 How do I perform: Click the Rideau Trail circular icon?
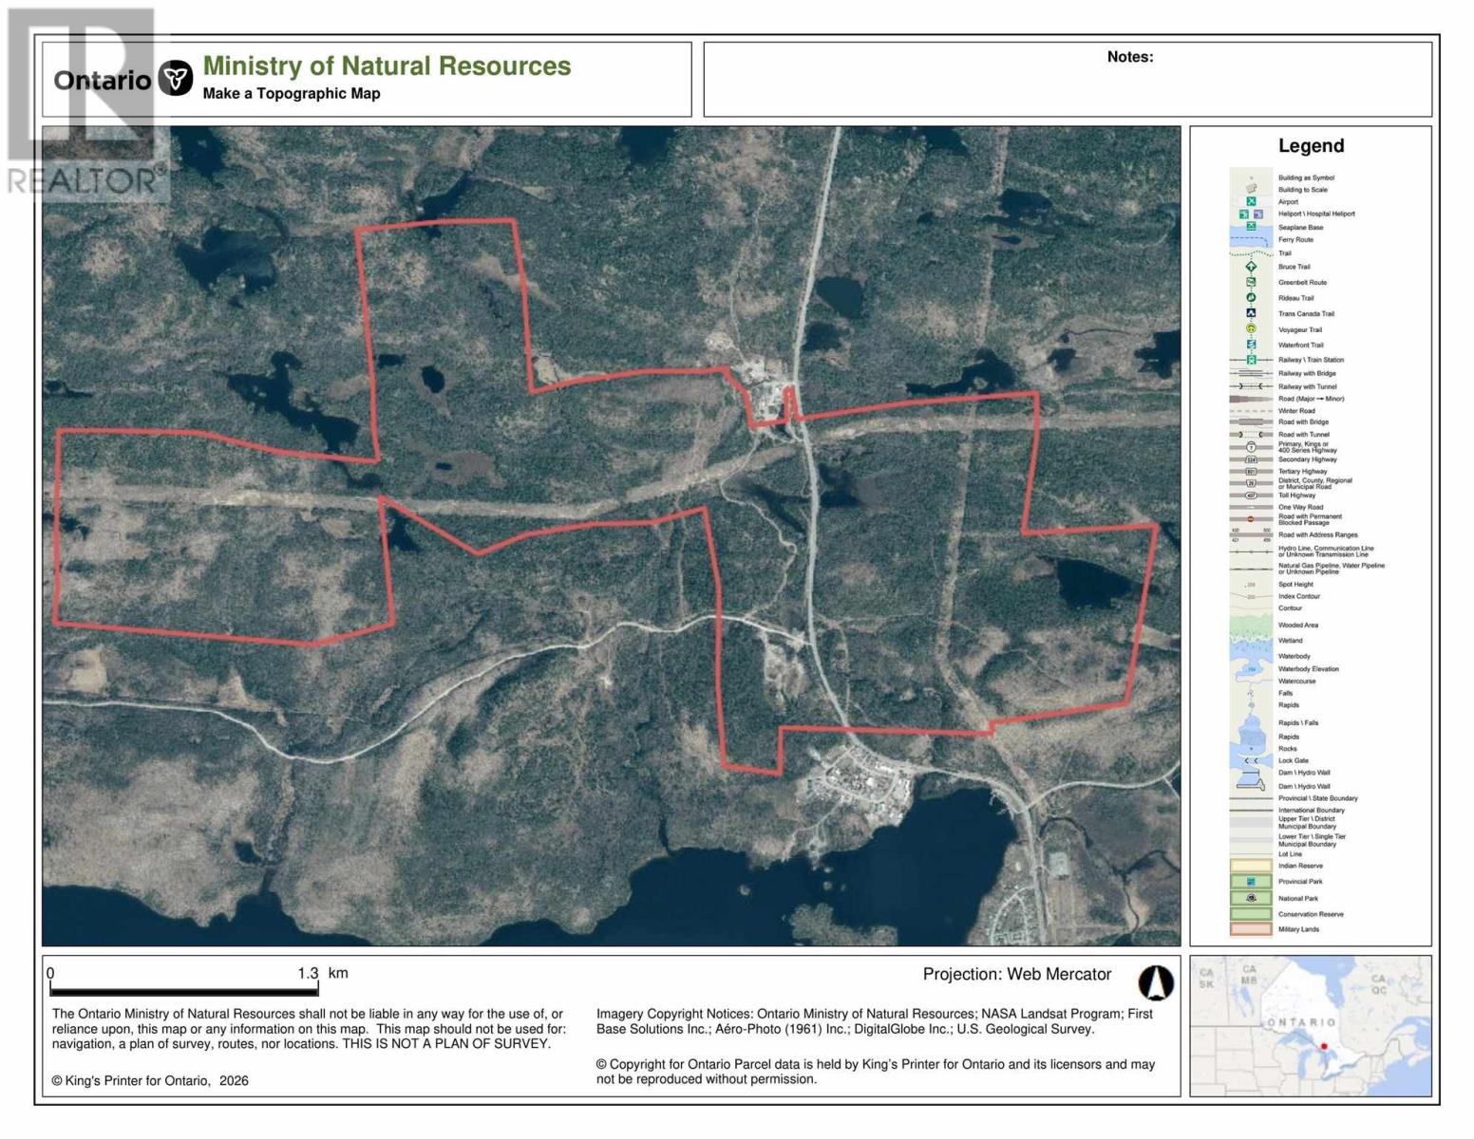(1251, 298)
